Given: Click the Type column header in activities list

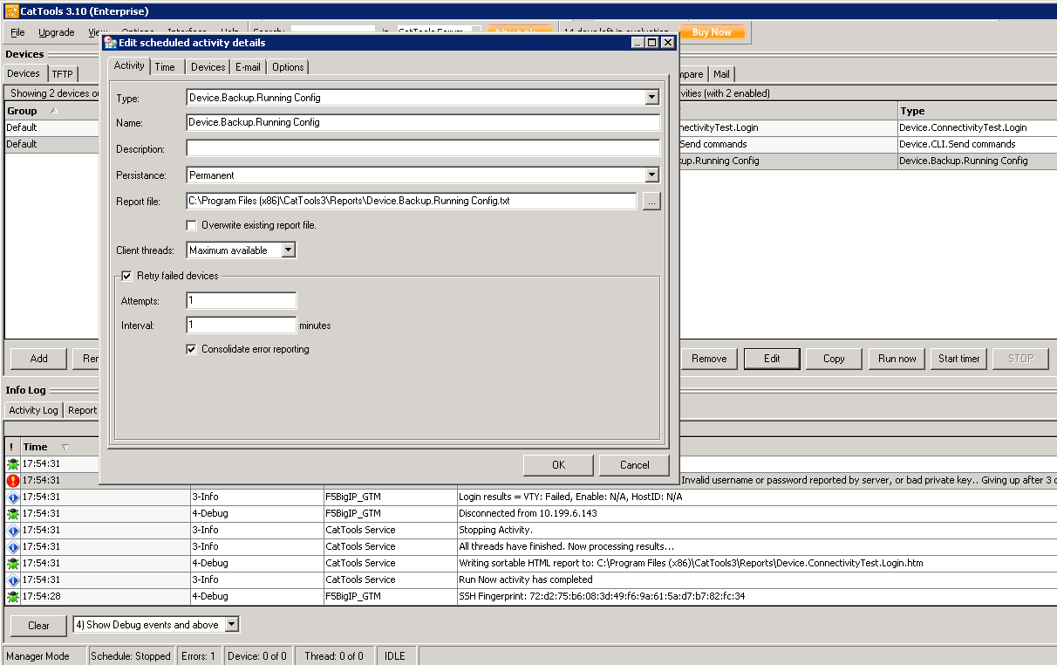Looking at the screenshot, I should pyautogui.click(x=977, y=111).
